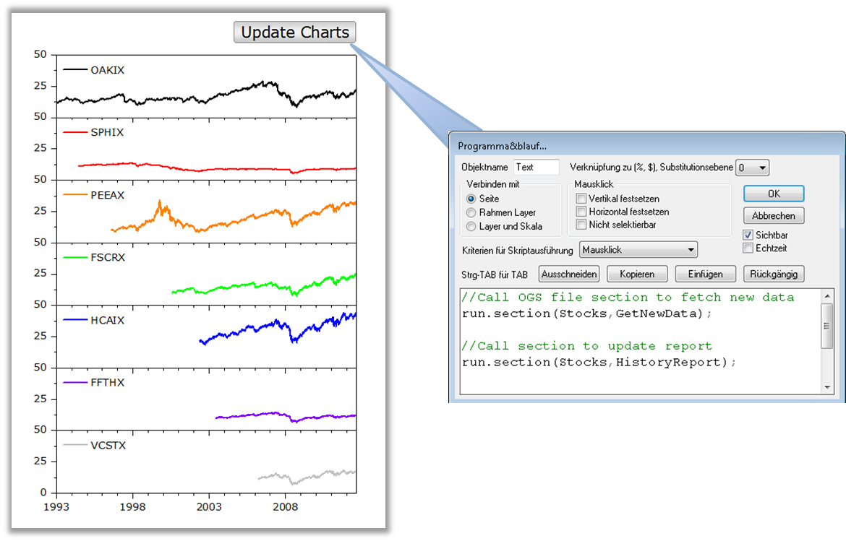
Task: Click the script editor scroll up arrow
Action: [827, 296]
